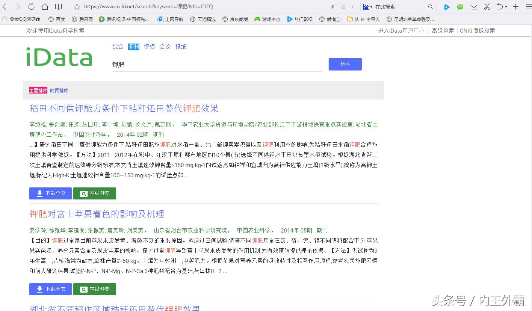Click the scissors screenshot tool icon
The height and width of the screenshot is (311, 532).
pyautogui.click(x=487, y=6)
